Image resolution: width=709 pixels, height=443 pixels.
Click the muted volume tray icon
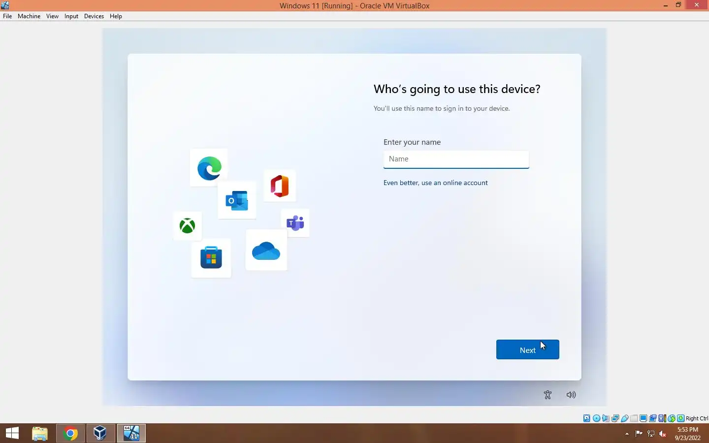663,434
